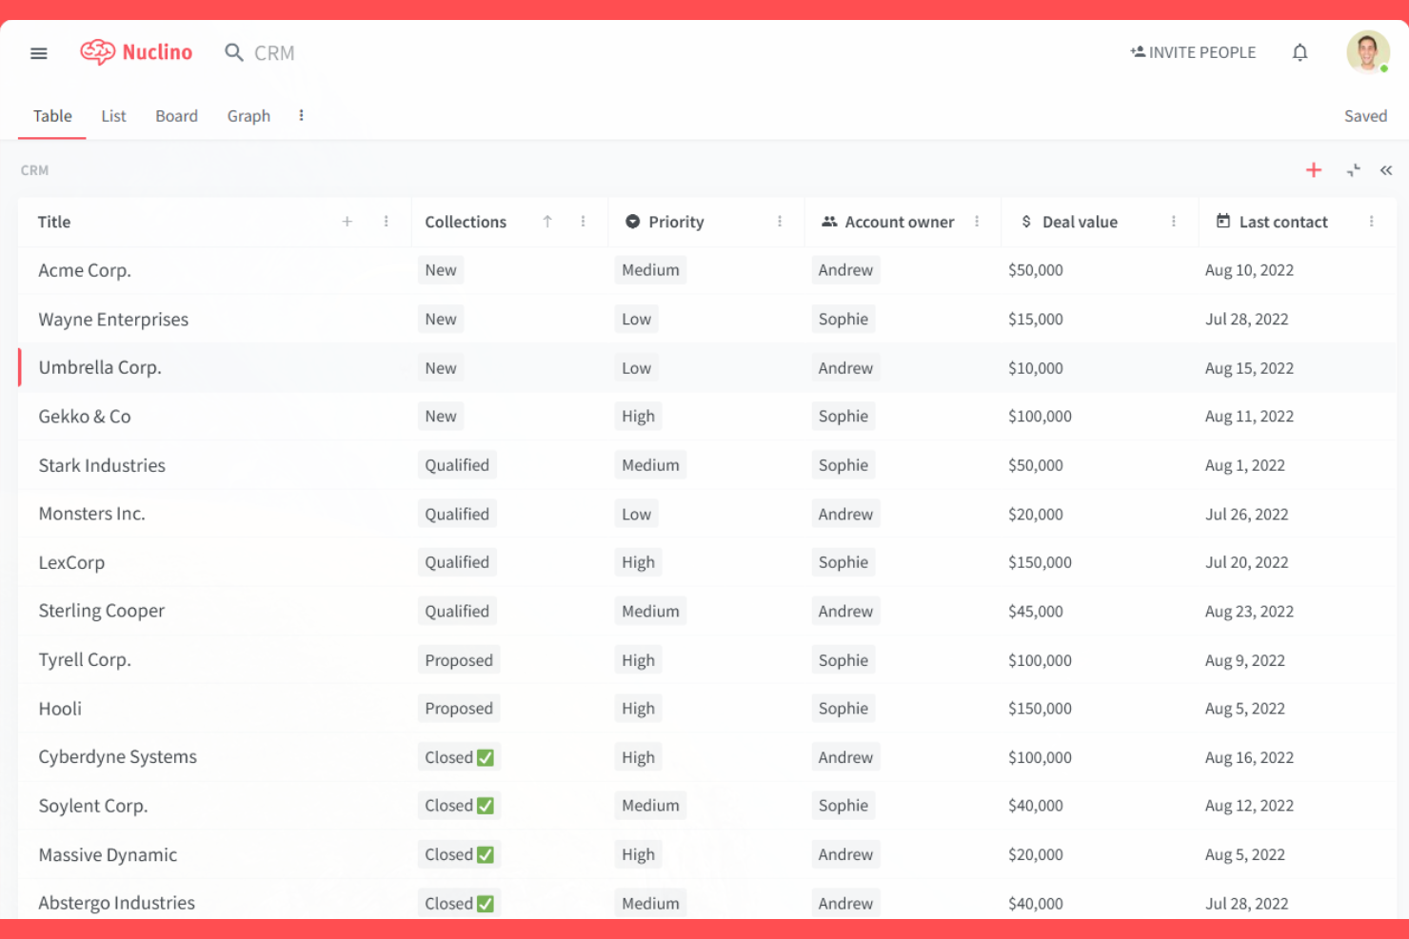This screenshot has width=1409, height=939.
Task: Click Medium priority tag for Acme Corp.
Action: coord(650,270)
